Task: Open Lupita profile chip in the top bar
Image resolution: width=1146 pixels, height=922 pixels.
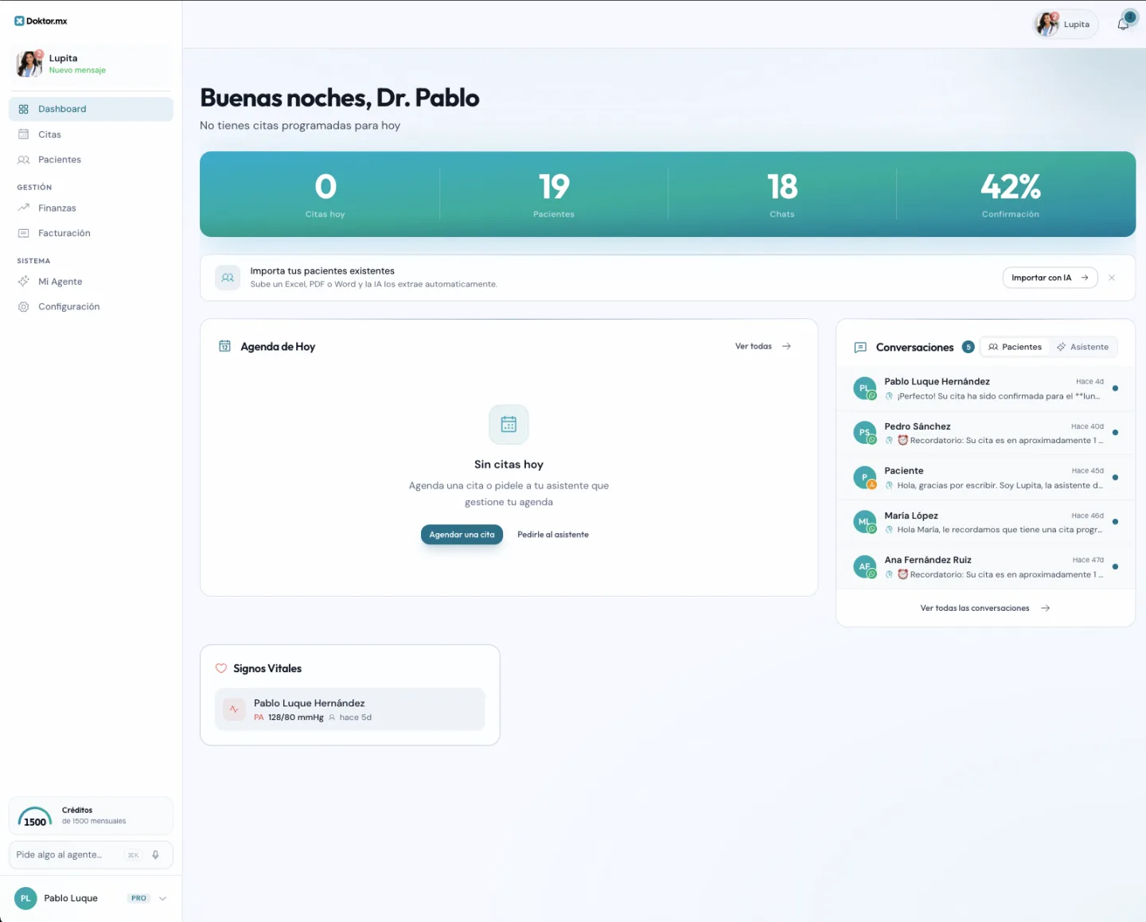Action: 1066,24
